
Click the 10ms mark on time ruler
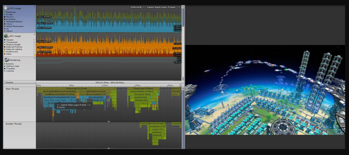[104, 85]
